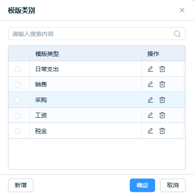Screen dimensions: 194x194
Task: Edit the 销售 template type
Action: pyautogui.click(x=150, y=84)
